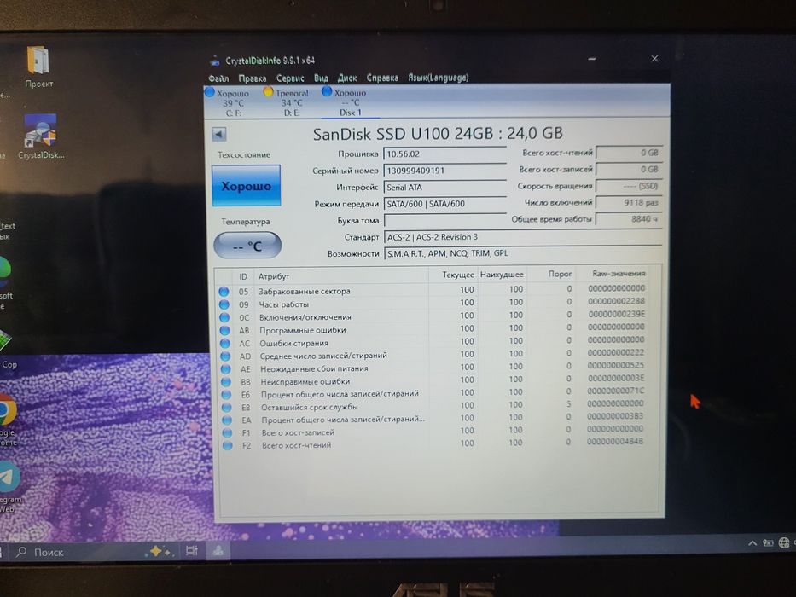Screen dimensions: 796x597
Task: Open the Сервис menu
Action: (290, 78)
